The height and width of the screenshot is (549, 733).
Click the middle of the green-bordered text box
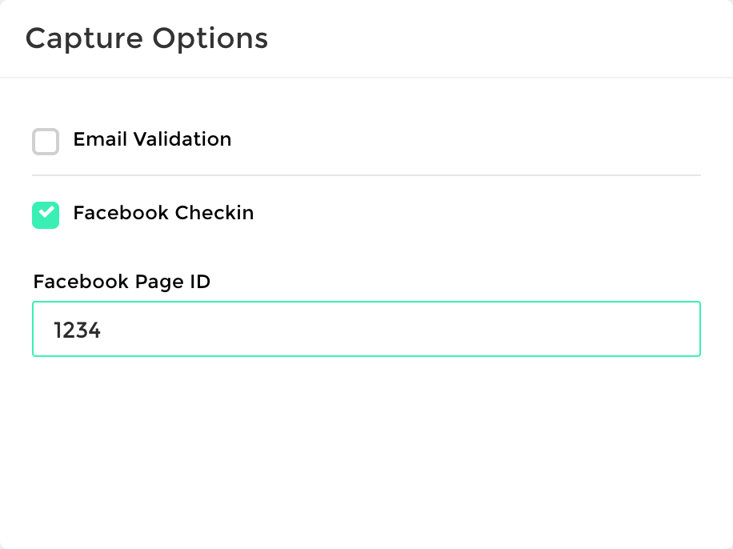click(x=366, y=329)
